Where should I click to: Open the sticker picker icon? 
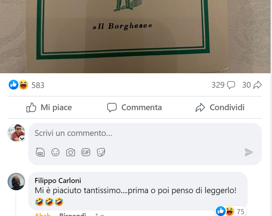(101, 152)
